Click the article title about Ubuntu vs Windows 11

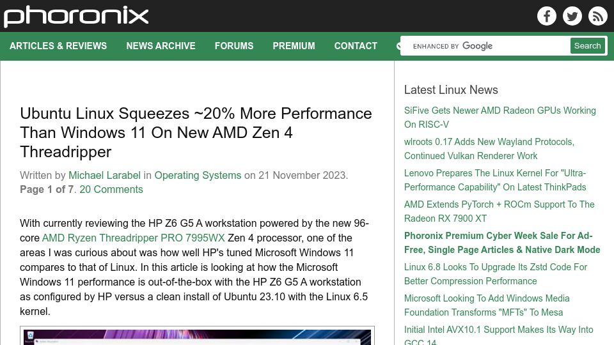[x=196, y=133]
